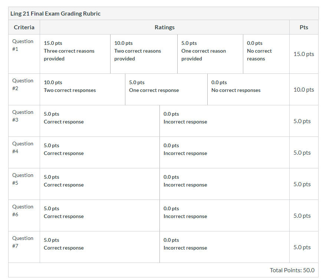This screenshot has height=280, width=326.
Task: Click the Ratings column header
Action: [x=164, y=27]
